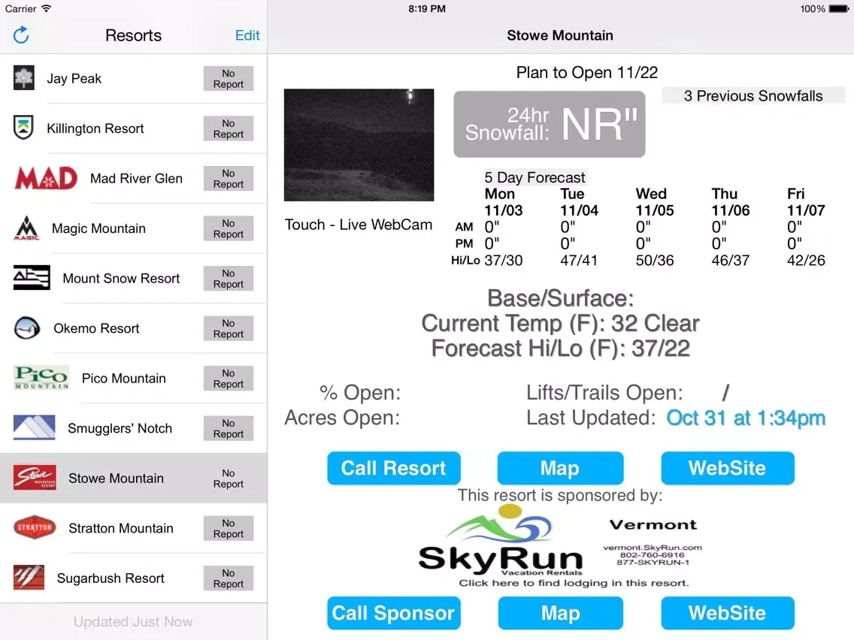The image size is (854, 640).
Task: Tap Fri 11/07 forecast column
Action: (806, 227)
